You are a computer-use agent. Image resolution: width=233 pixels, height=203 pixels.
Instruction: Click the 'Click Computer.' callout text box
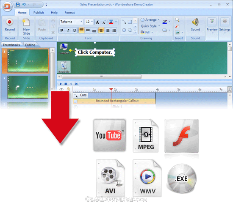[x=95, y=52]
